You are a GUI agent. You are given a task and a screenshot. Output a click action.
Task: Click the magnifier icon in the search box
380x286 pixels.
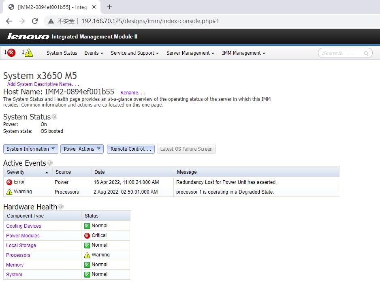(x=366, y=53)
